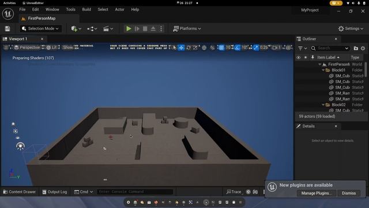Open the Cinematics clapperboard dropdown
The height and width of the screenshot is (208, 369).
[x=108, y=28]
